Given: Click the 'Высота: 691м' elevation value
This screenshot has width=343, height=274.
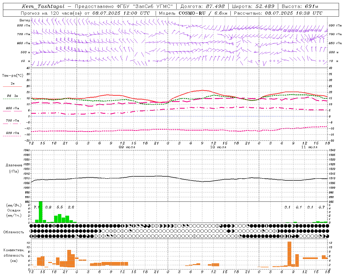Looking at the screenshot, I should point(300,7).
